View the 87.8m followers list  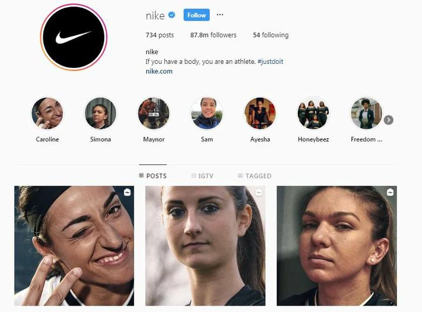coord(213,35)
